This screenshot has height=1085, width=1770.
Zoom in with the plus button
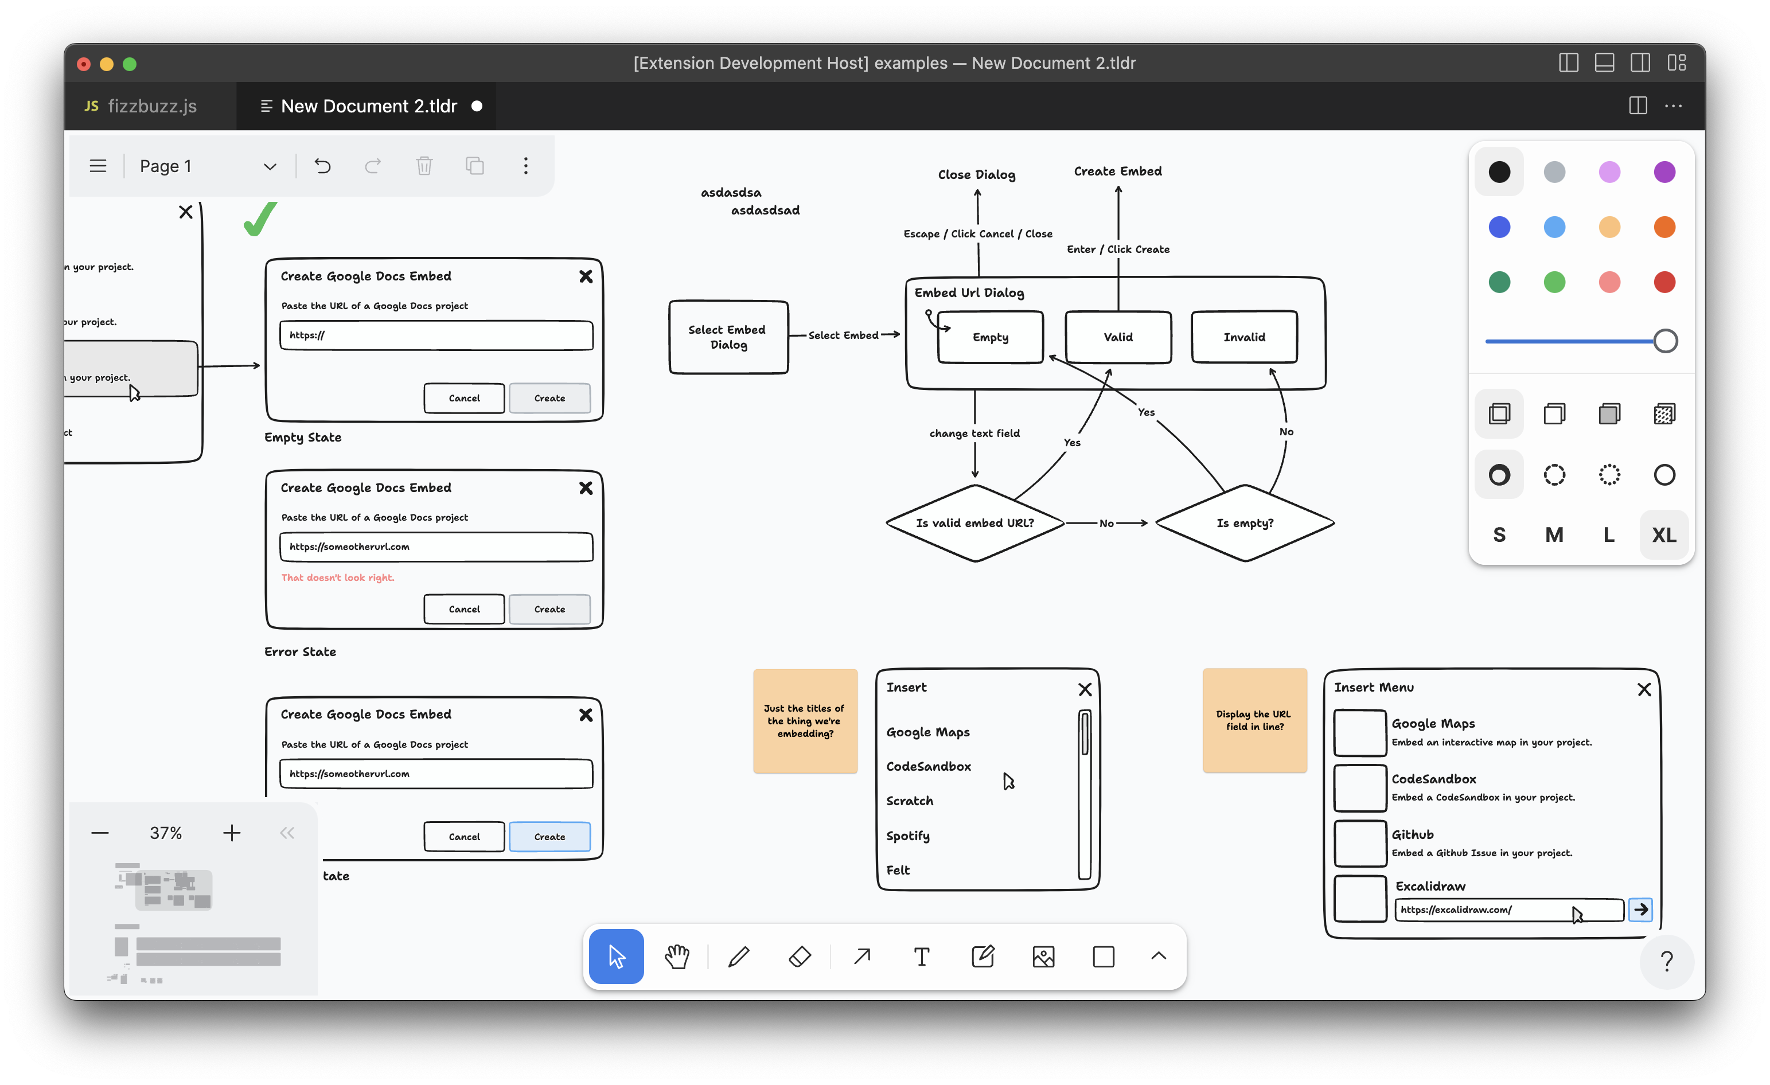point(231,833)
